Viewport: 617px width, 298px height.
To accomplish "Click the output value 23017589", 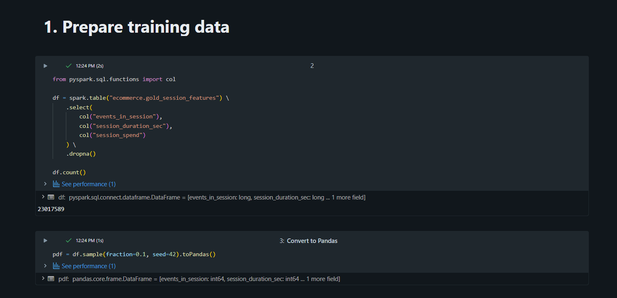I will coord(51,209).
